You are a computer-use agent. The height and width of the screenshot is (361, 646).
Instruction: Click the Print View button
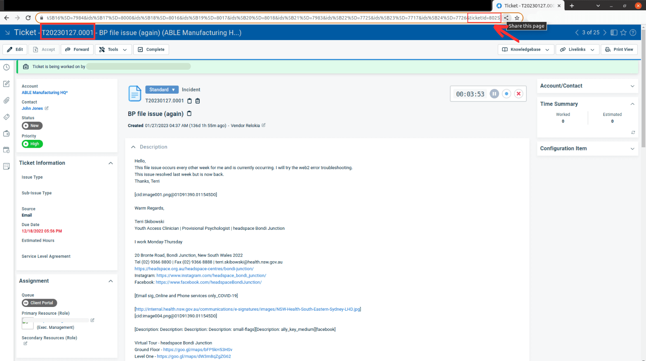pyautogui.click(x=619, y=50)
